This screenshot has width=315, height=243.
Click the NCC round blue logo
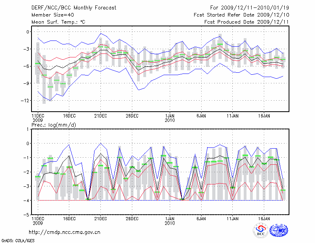click(x=279, y=231)
